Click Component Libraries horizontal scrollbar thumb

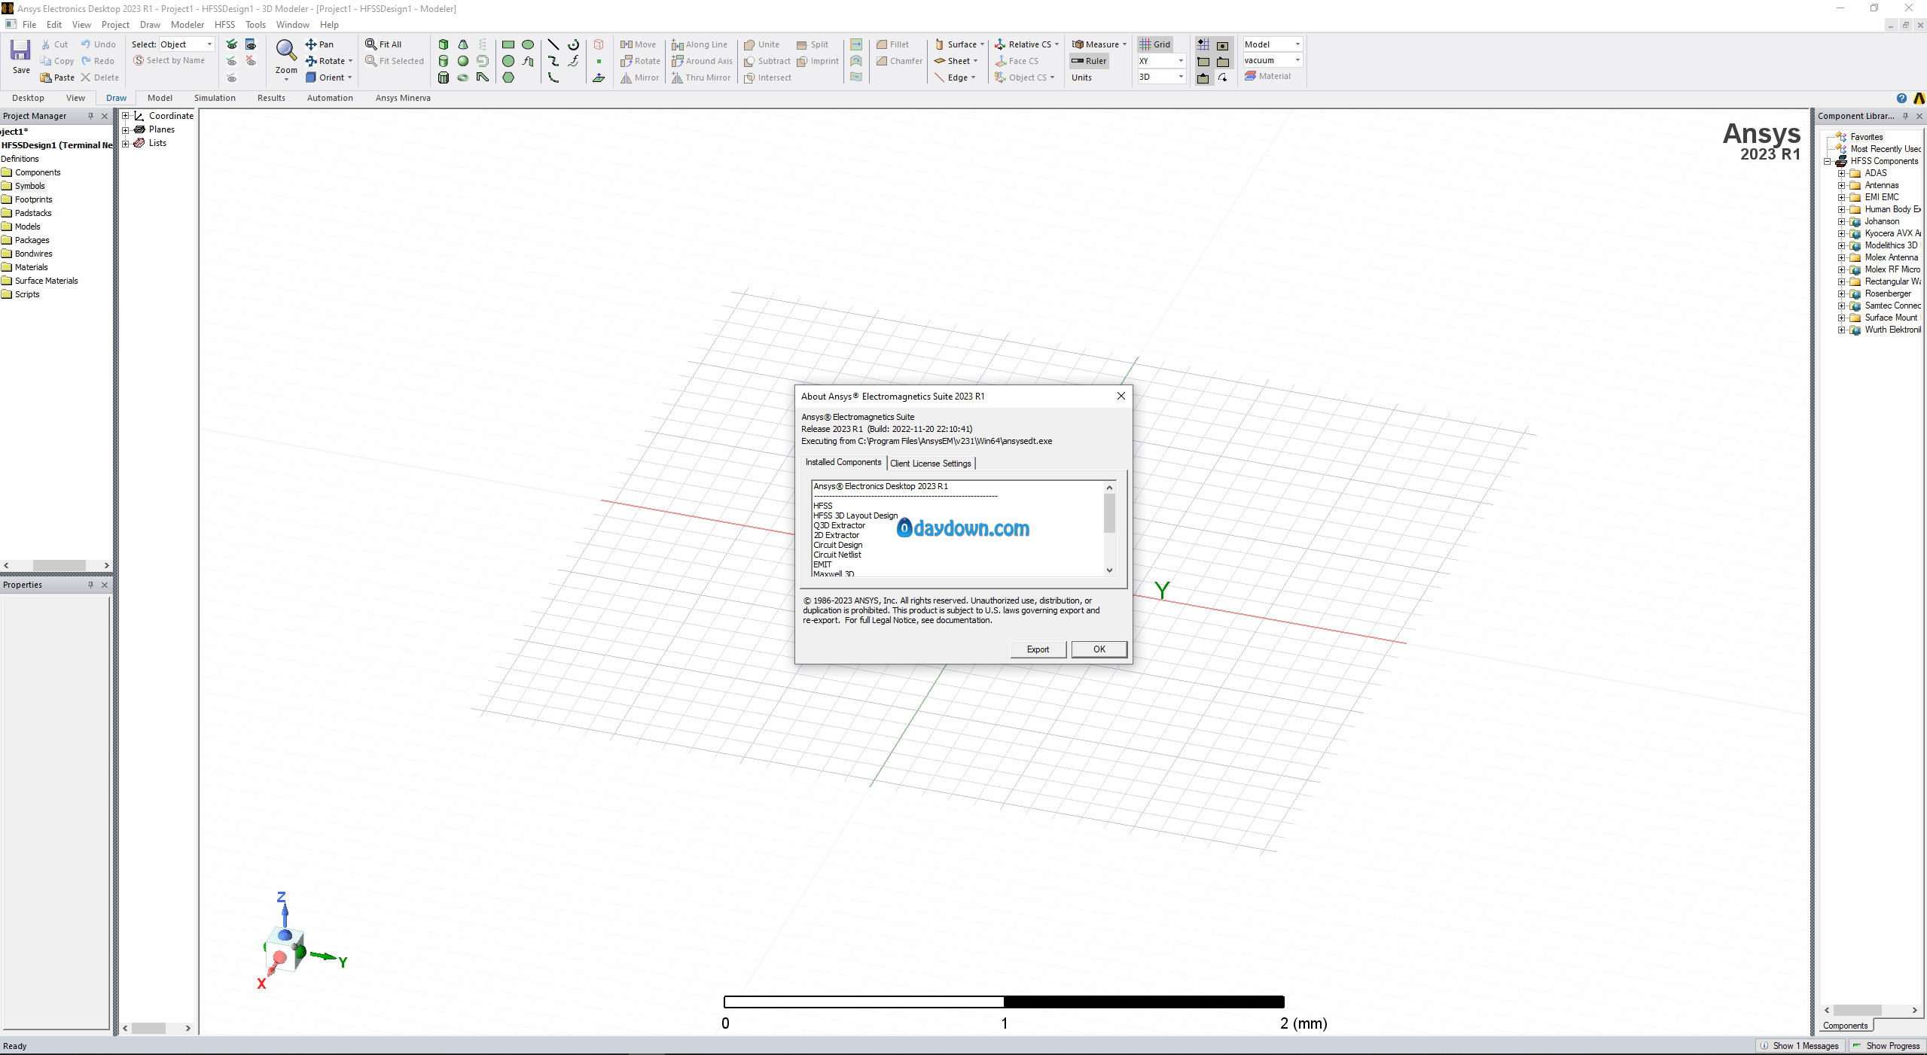[1857, 1011]
